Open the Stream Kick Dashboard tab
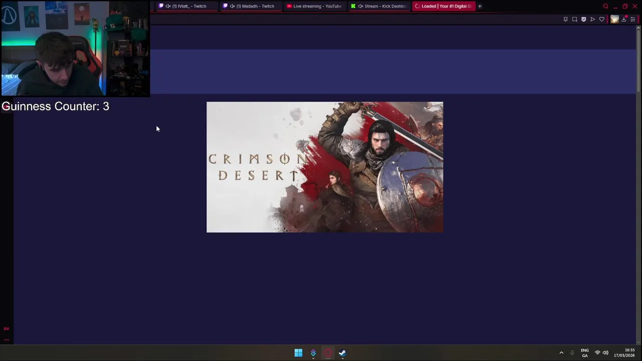 point(379,6)
